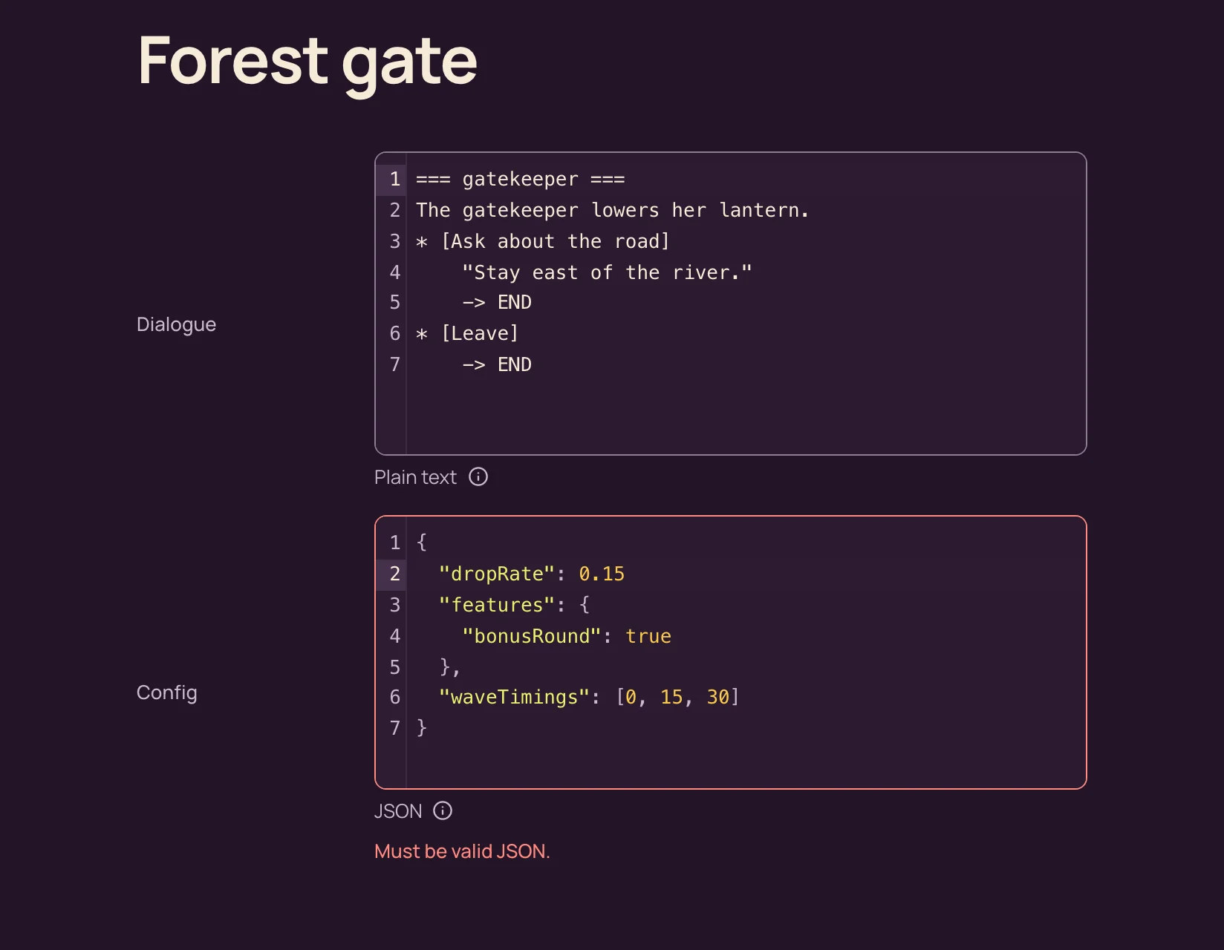The width and height of the screenshot is (1224, 950).
Task: Click the info icon next to Plain text
Action: 478,476
